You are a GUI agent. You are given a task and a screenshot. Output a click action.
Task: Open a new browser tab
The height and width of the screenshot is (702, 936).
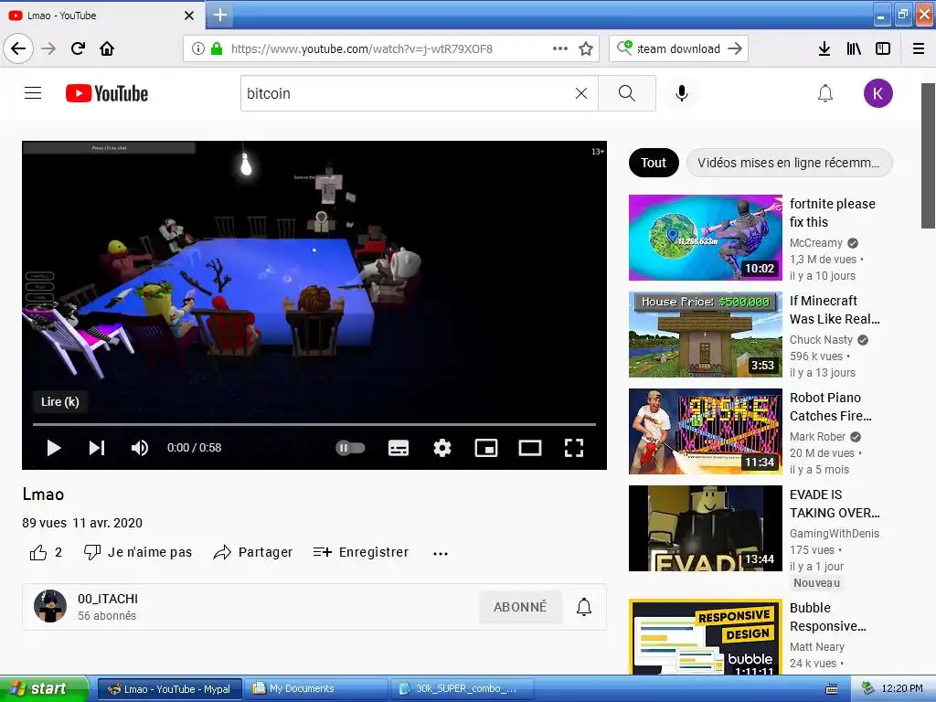[219, 15]
